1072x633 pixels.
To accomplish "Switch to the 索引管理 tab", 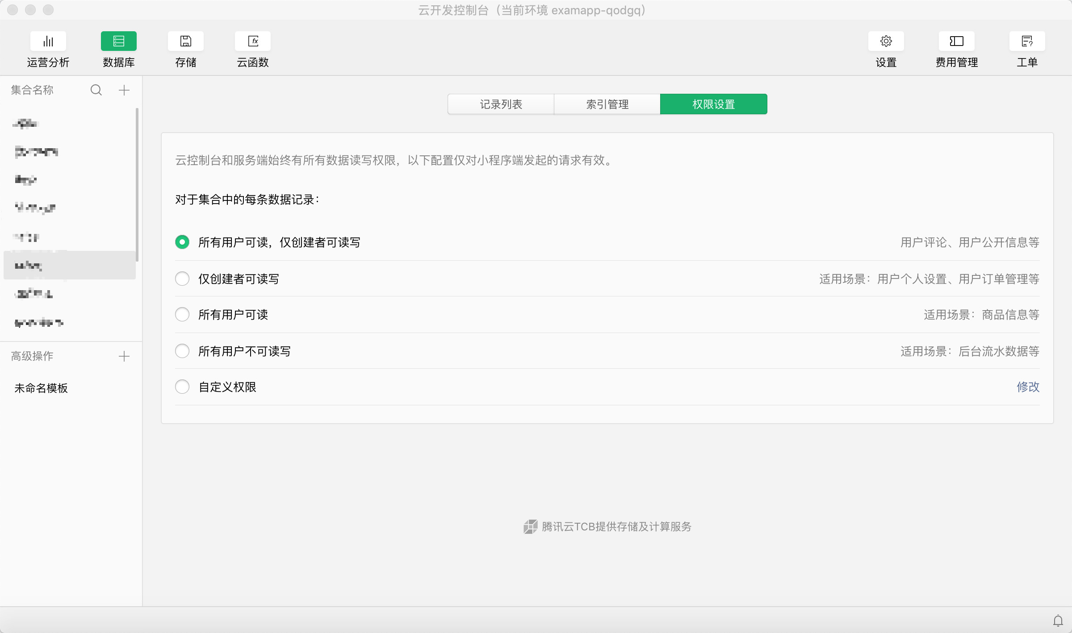I will point(607,104).
